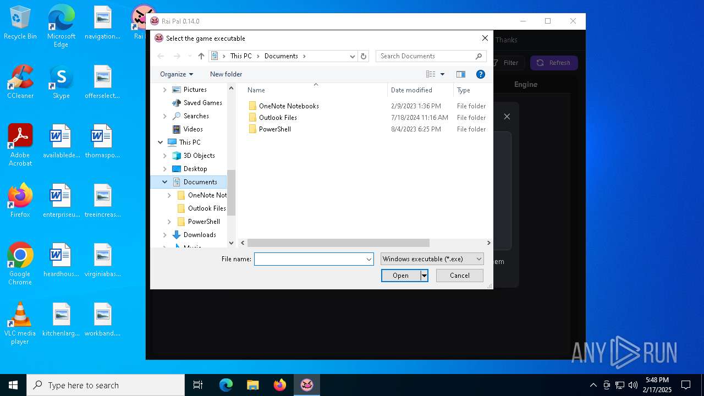Cancel the file selection dialog

(x=459, y=276)
